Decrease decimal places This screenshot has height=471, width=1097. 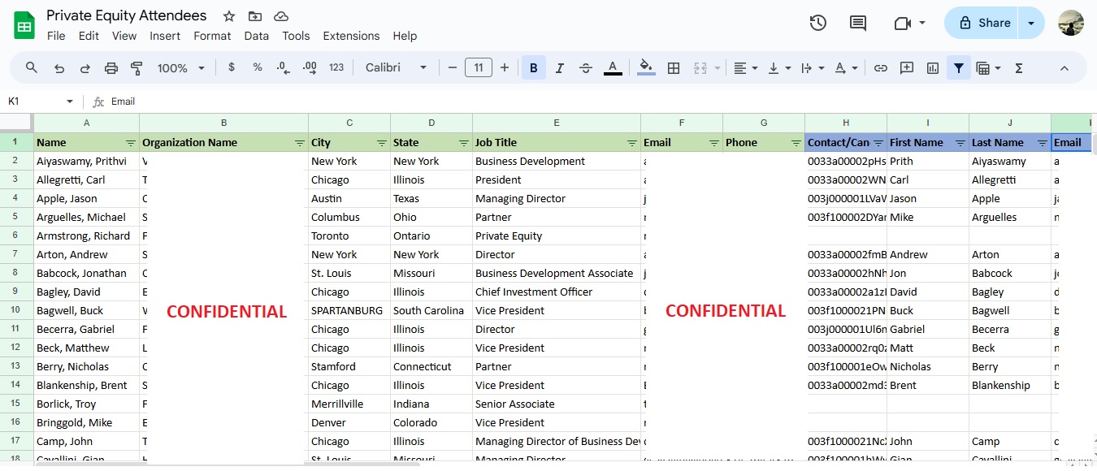click(x=283, y=67)
